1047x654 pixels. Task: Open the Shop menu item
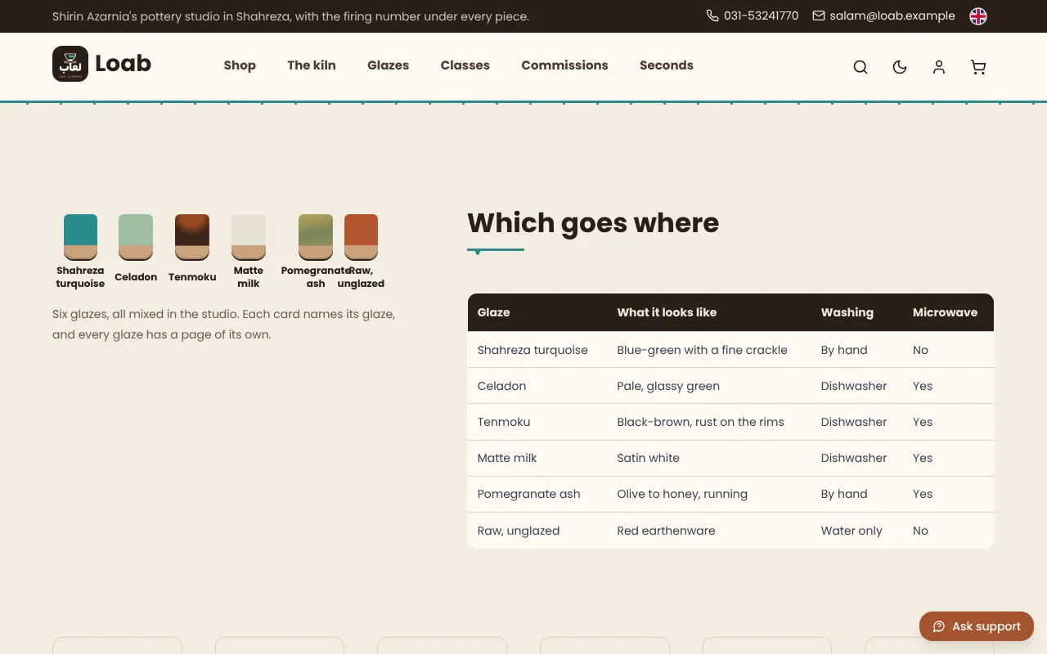(x=240, y=65)
